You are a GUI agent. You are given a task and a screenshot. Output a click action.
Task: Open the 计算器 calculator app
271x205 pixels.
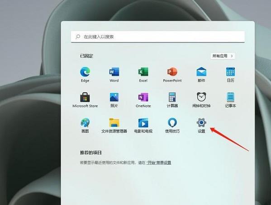(172, 100)
